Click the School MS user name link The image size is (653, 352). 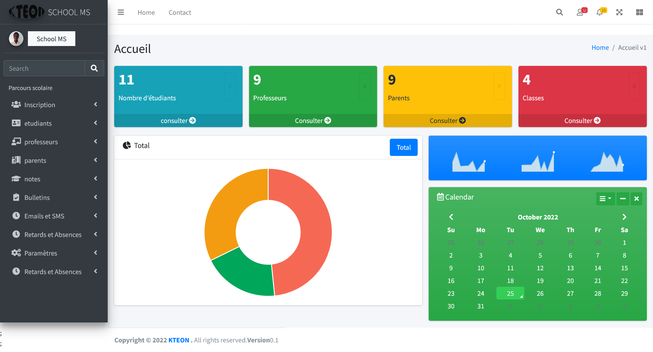[x=52, y=39]
